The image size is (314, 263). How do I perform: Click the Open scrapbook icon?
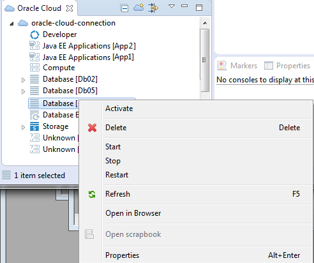[89, 234]
